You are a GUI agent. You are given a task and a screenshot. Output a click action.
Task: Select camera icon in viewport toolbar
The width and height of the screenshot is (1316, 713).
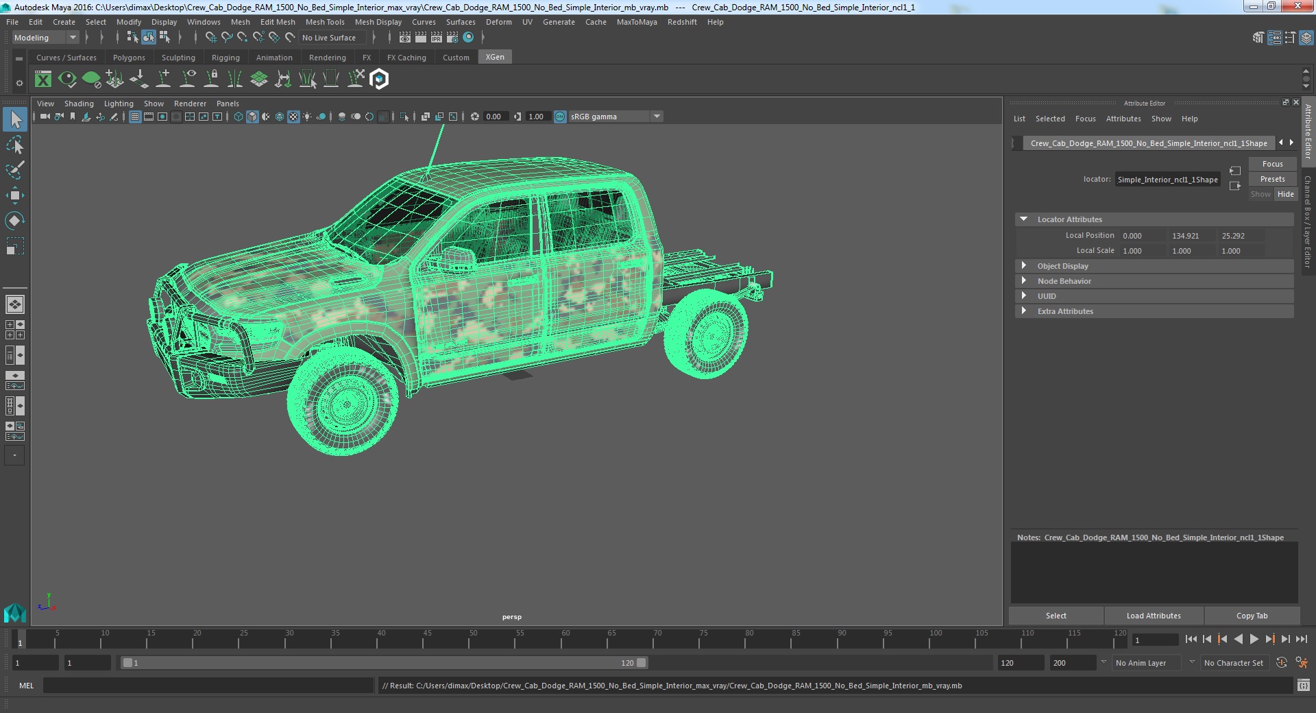pos(45,117)
